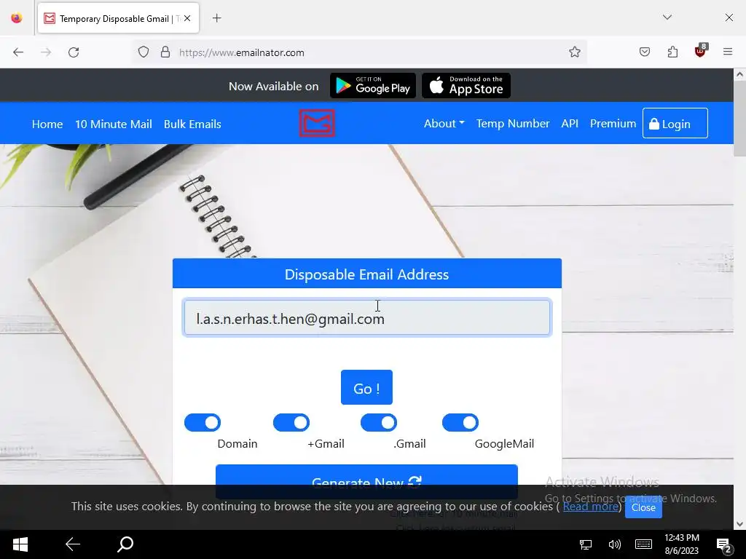Open the Pocket save icon
Viewport: 746px width, 559px height.
tap(645, 52)
